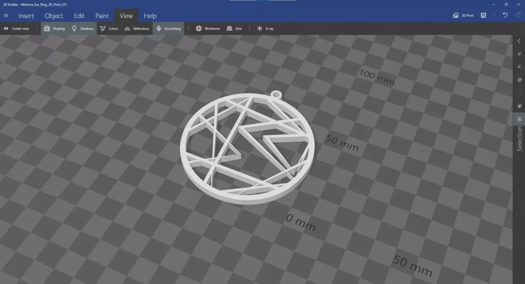Click the 100 mm grid label
The height and width of the screenshot is (284, 525).
pos(377,77)
